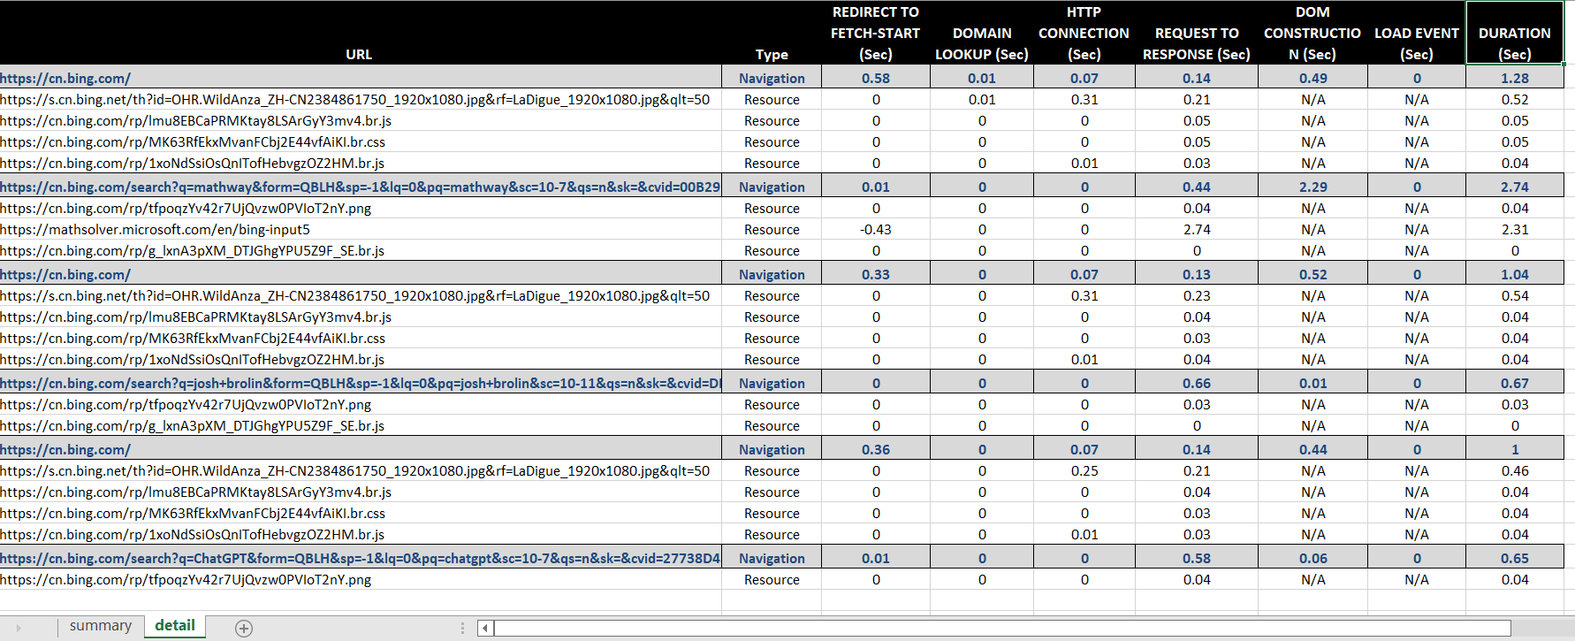The height and width of the screenshot is (641, 1575).
Task: Select Resource type cell in mathsolver row
Action: click(772, 230)
